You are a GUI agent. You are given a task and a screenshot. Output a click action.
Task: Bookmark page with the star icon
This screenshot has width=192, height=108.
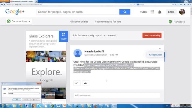tap(131, 4)
